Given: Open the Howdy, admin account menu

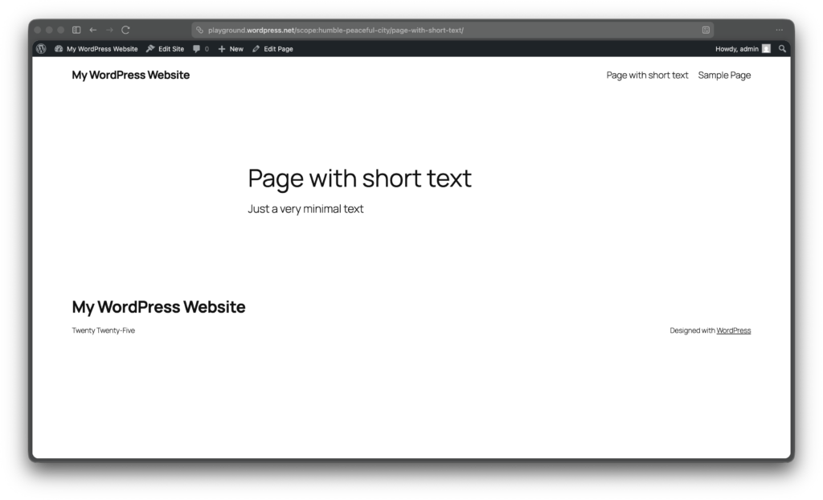Looking at the screenshot, I should [x=737, y=48].
